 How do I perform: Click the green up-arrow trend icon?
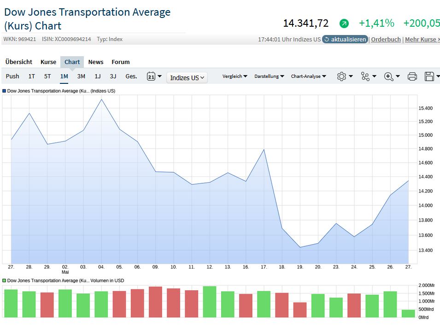click(x=344, y=23)
